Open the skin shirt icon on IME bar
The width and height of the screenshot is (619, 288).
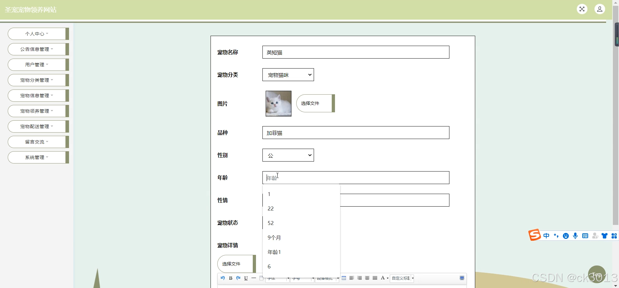(604, 236)
